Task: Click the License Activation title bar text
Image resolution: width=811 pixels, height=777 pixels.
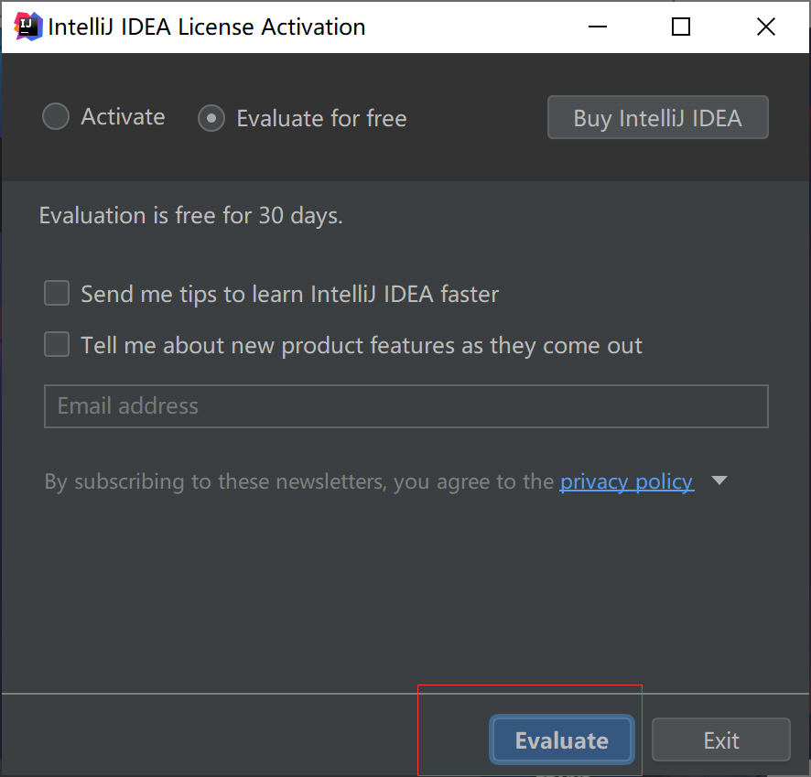Action: [x=206, y=27]
